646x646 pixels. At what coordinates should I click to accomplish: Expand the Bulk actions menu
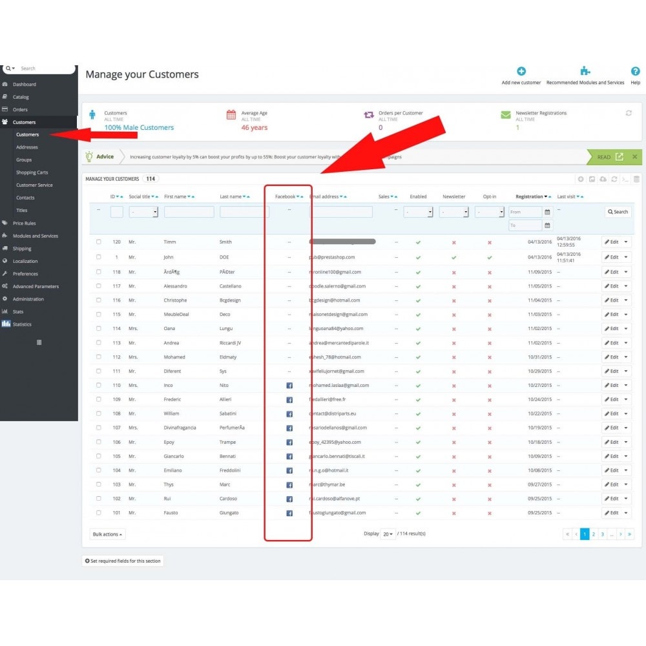tap(107, 534)
